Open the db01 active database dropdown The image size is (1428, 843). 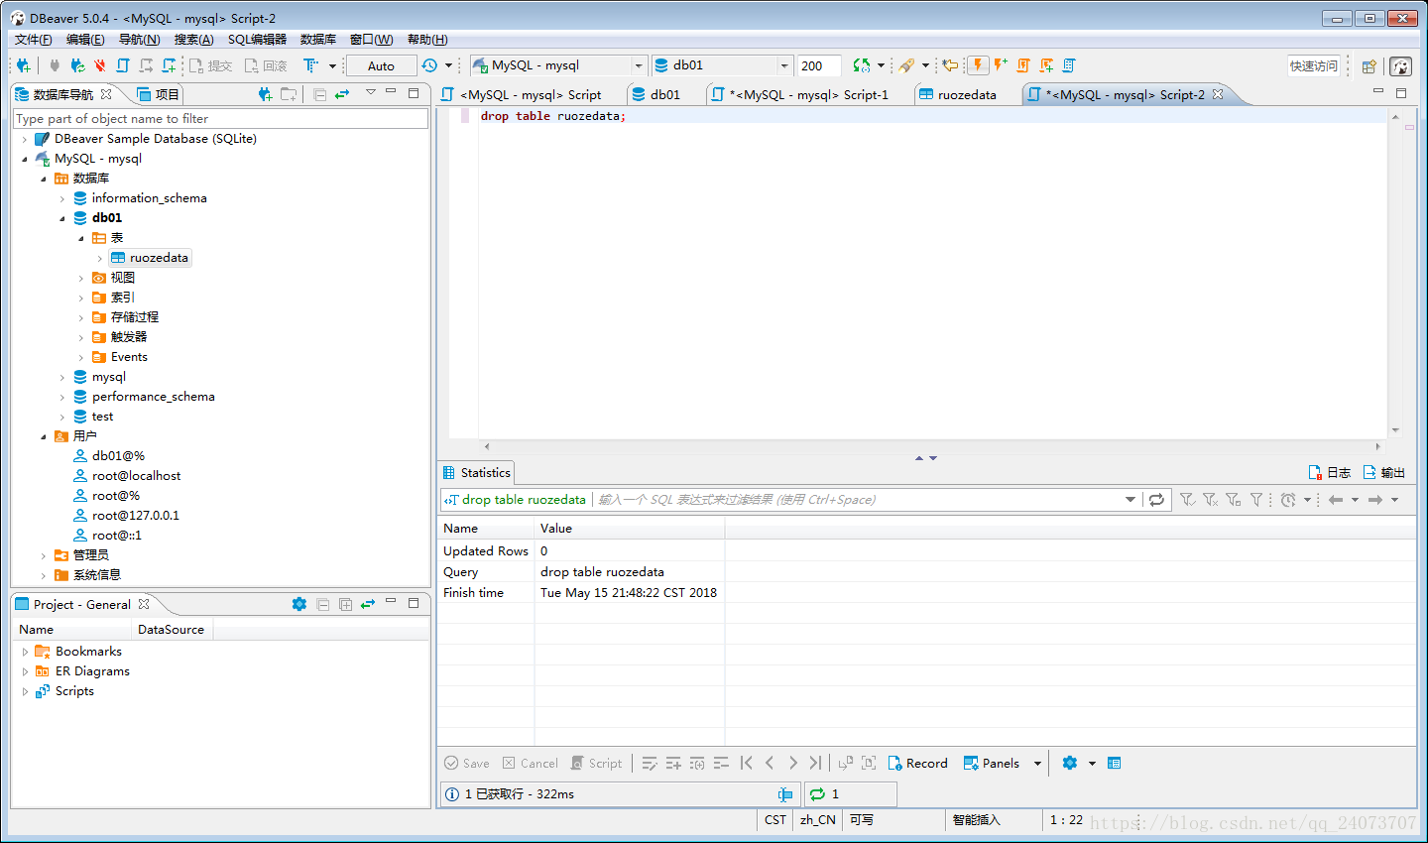click(x=784, y=65)
